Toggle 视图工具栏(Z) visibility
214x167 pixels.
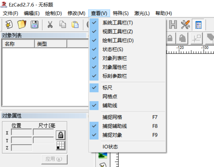(127, 31)
